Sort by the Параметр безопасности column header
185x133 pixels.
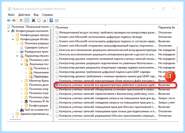(166, 28)
